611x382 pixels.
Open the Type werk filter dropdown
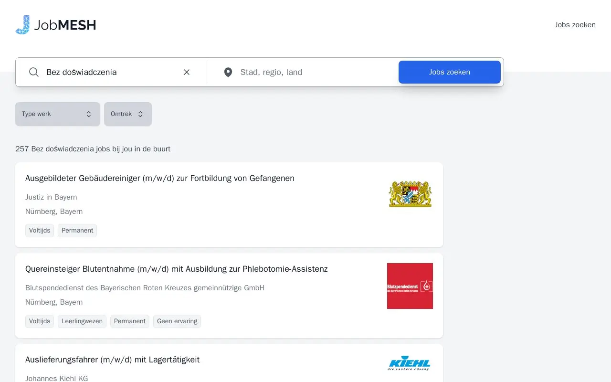[58, 114]
